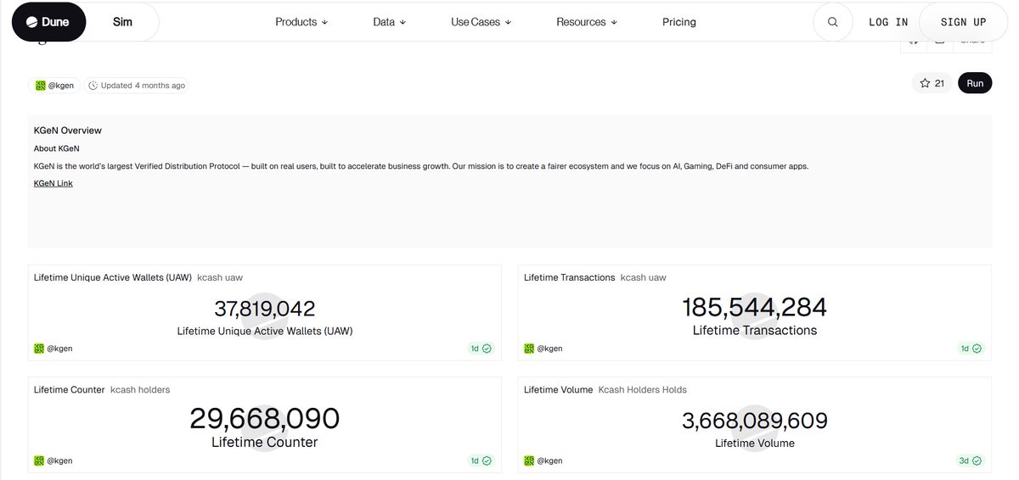1019x480 pixels.
Task: Expand the Use Cases menu
Action: click(x=481, y=22)
